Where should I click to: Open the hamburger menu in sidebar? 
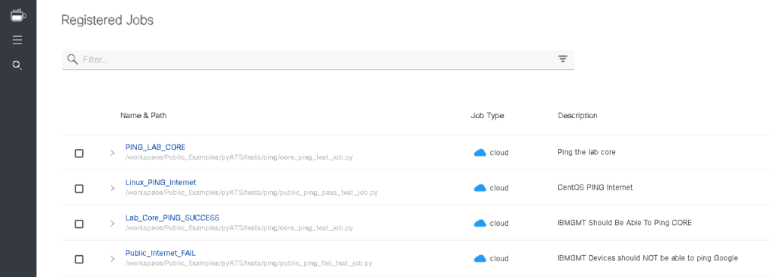[17, 40]
